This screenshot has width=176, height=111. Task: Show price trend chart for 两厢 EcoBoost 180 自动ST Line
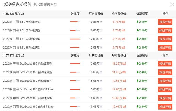124,107
